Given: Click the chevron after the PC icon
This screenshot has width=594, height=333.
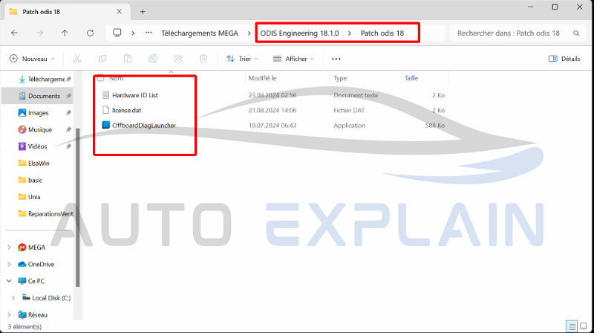Looking at the screenshot, I should (133, 33).
